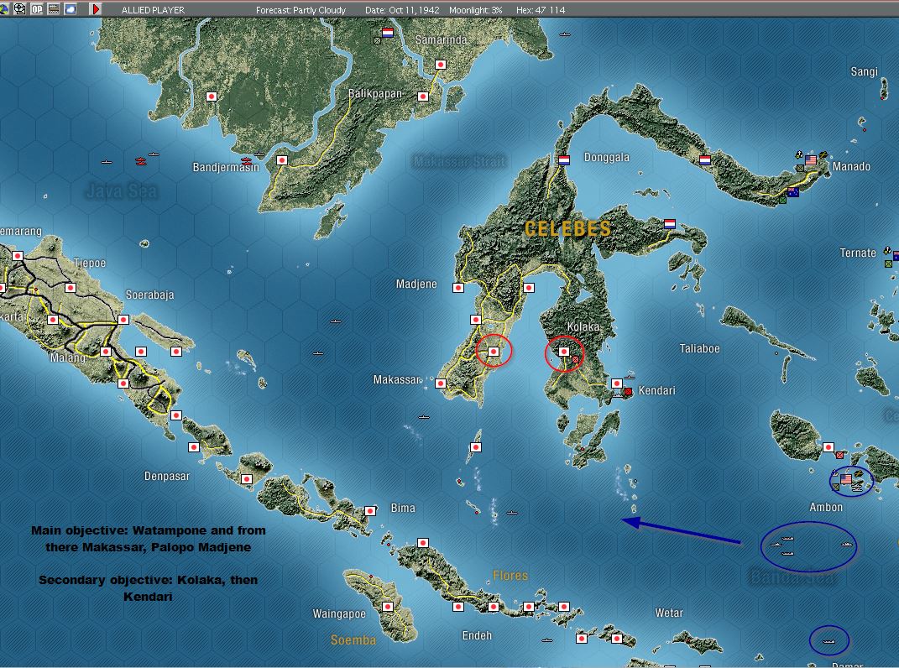Select the red enemy unit counter at Kendari
Viewport: 899px width, 668px height.
[x=628, y=391]
